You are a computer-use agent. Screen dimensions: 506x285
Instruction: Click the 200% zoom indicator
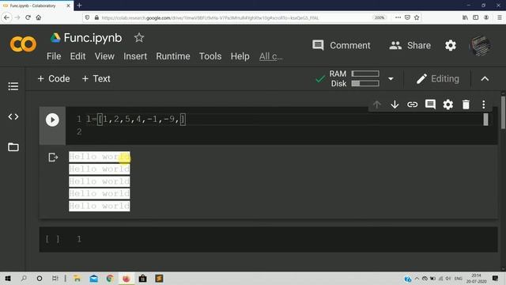click(379, 17)
